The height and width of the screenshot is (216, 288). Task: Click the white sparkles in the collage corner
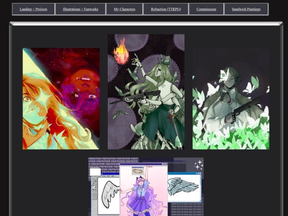198,164
